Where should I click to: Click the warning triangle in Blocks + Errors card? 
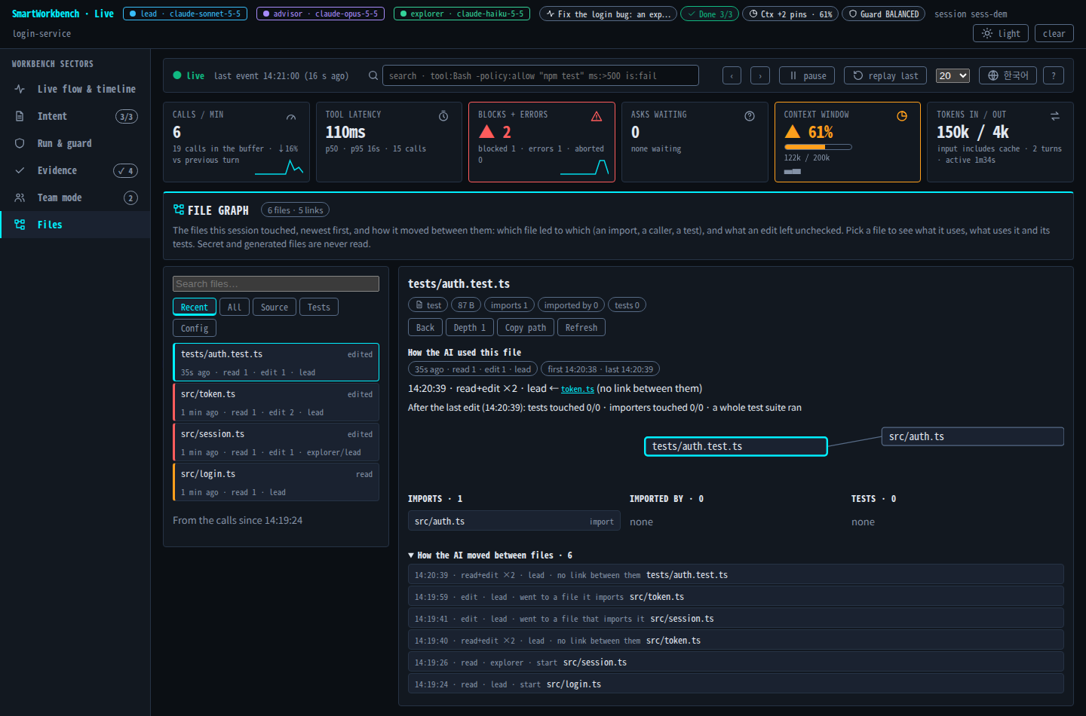click(x=597, y=116)
